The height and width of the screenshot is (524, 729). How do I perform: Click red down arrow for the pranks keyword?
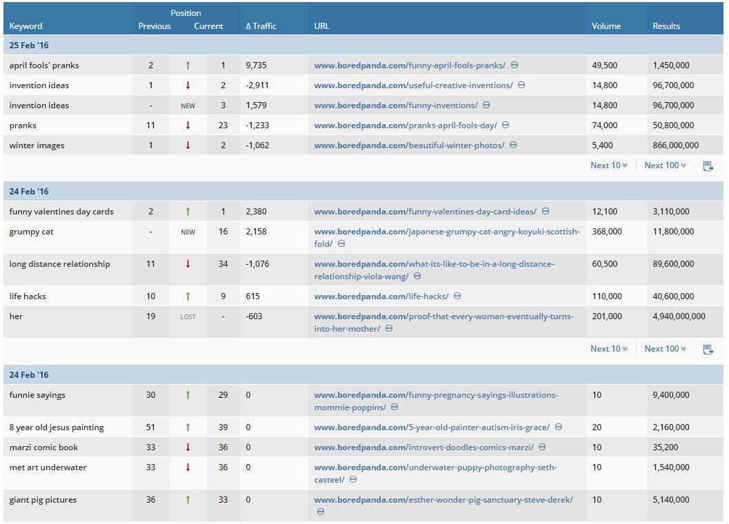[x=188, y=125]
